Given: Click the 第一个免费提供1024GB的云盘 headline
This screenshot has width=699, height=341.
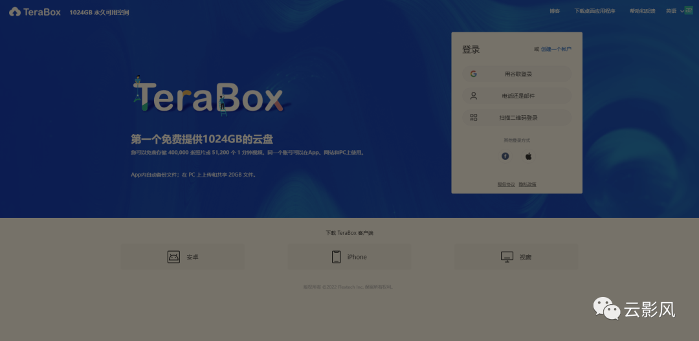Looking at the screenshot, I should [202, 139].
